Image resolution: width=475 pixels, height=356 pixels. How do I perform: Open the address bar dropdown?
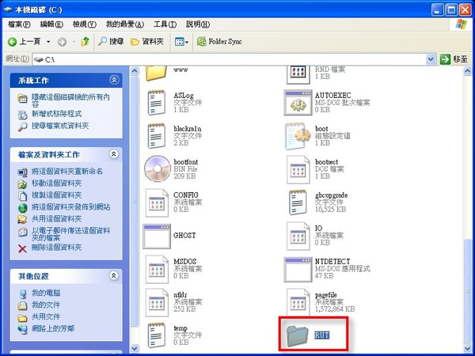[x=431, y=59]
